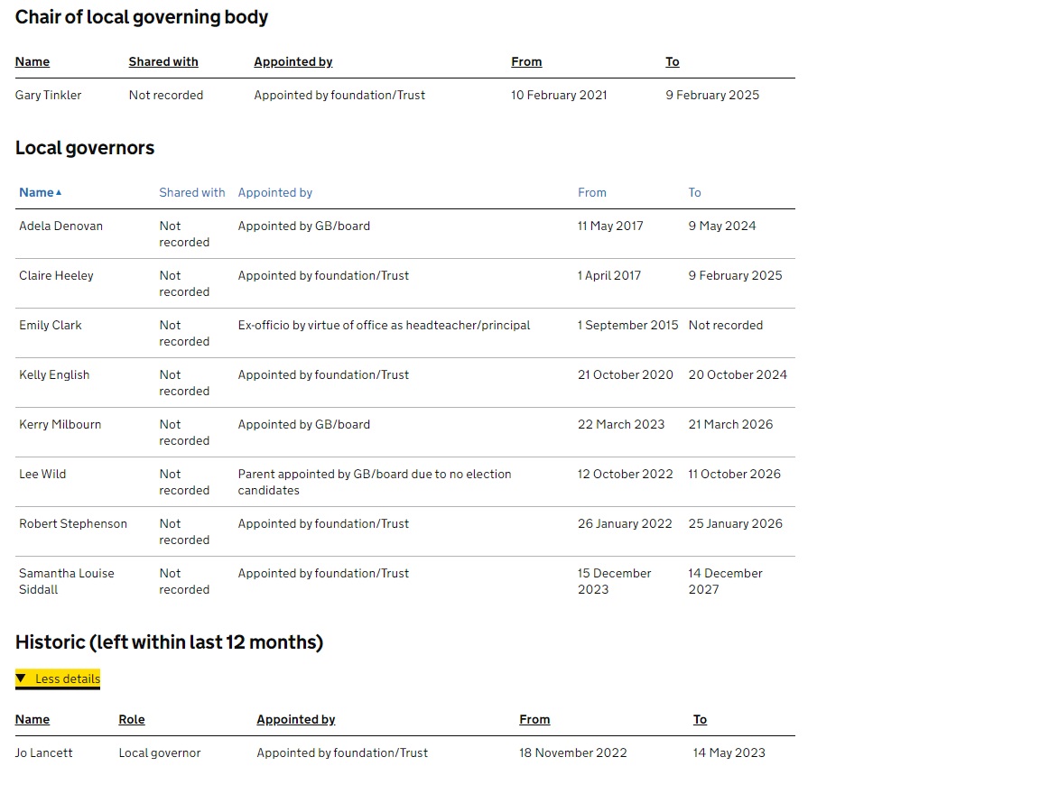Sort Local governors by To column
Viewport: 1040px width, 803px height.
694,192
